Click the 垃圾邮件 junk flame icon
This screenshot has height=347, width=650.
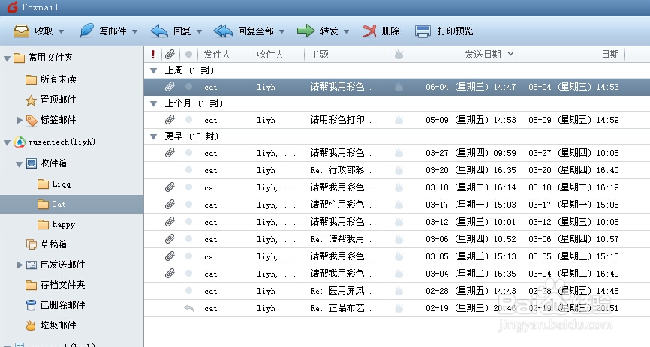pos(31,325)
